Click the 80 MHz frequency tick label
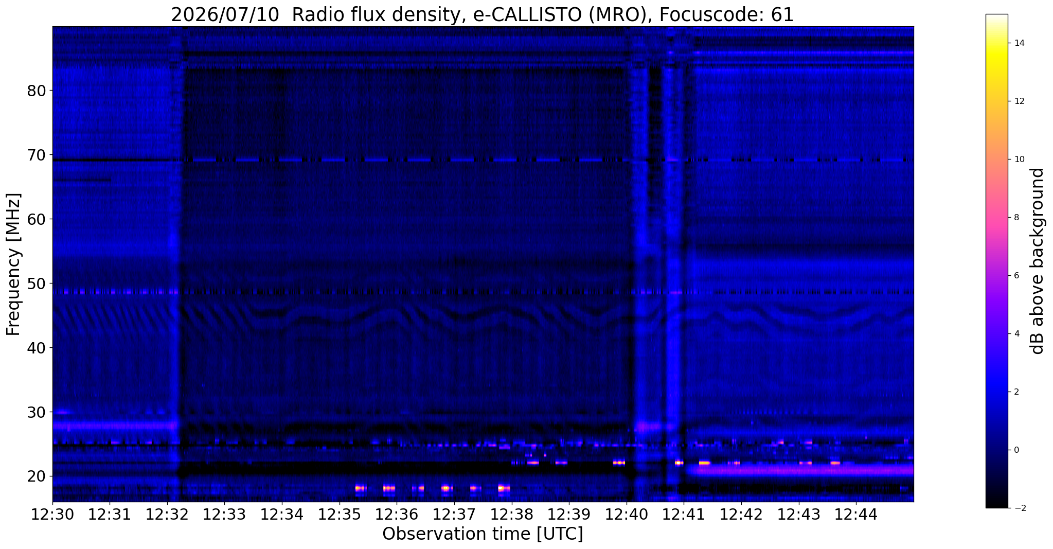This screenshot has height=549, width=1053. pos(37,91)
